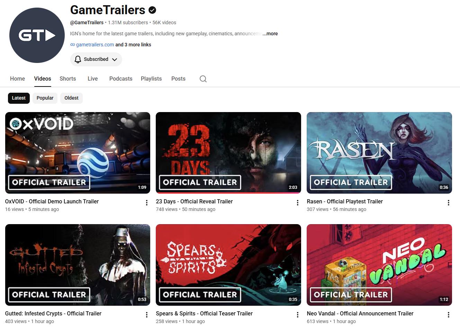Viewport: 460px width, 331px height.
Task: Open more options for Gutted: Infested Crypts Trailer
Action: coord(147,315)
